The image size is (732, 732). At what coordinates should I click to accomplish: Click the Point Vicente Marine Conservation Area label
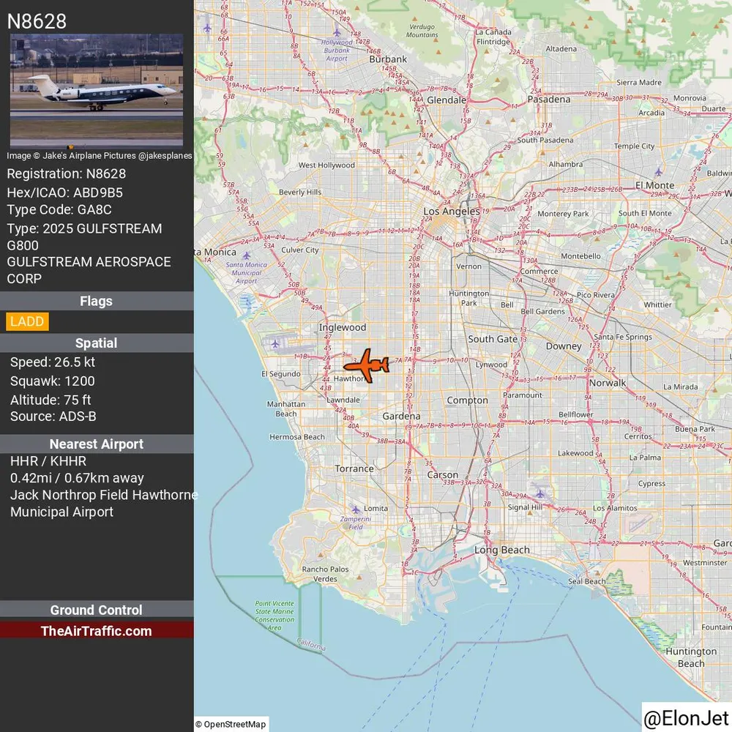274,616
